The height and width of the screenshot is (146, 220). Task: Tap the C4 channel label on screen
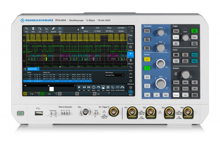pyautogui.click(x=77, y=93)
